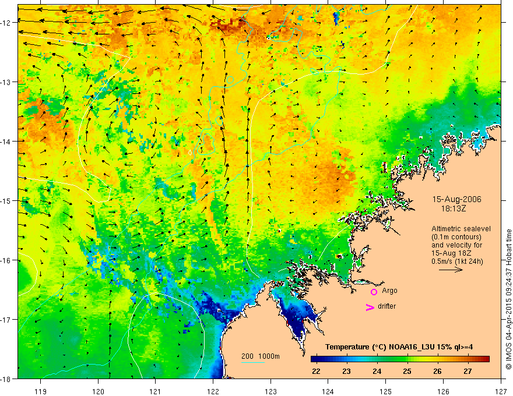Click longitude axis label 127
This screenshot has height=396, width=513.
(501, 391)
